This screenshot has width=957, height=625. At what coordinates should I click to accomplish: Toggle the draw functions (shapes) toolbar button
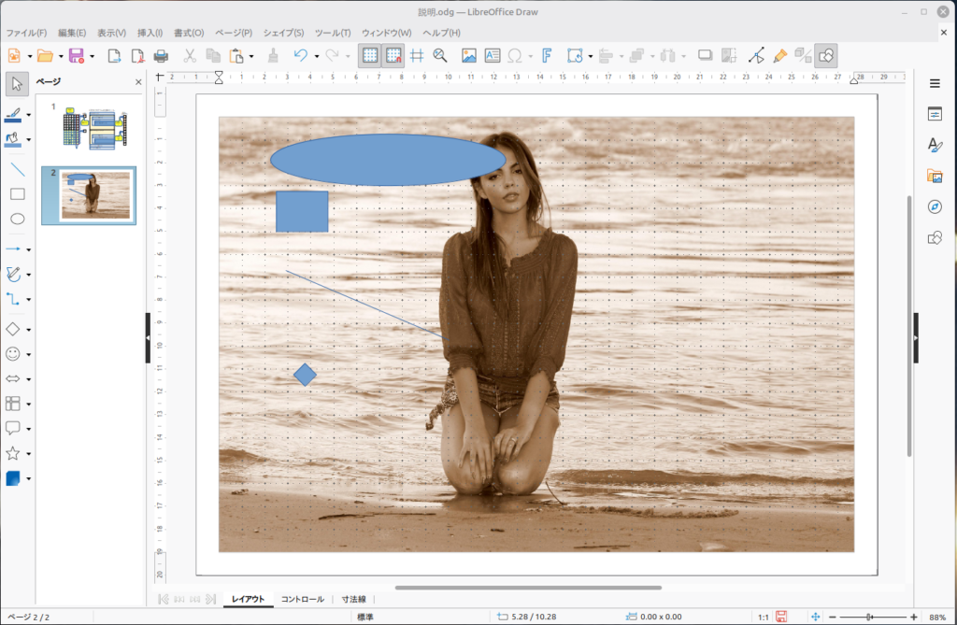(826, 55)
